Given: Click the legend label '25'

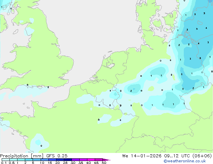Looking at the screenshot, I should [65, 163].
